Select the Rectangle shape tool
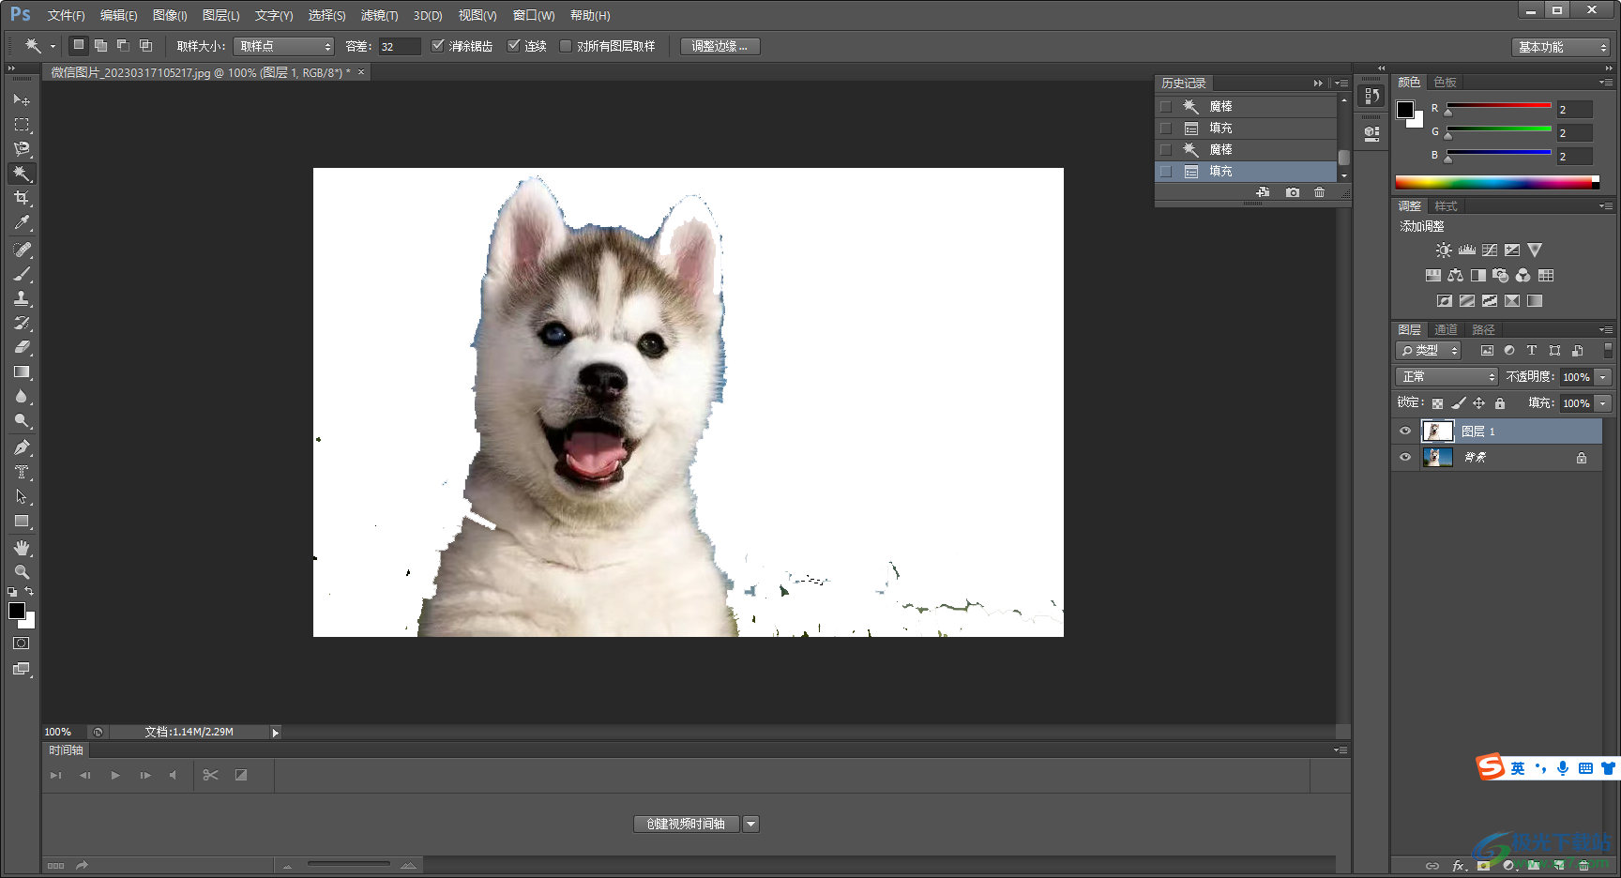Image resolution: width=1621 pixels, height=878 pixels. click(x=22, y=521)
